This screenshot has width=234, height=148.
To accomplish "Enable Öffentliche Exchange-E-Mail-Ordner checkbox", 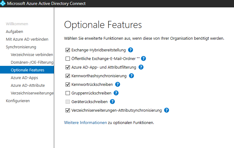I will (x=68, y=59).
